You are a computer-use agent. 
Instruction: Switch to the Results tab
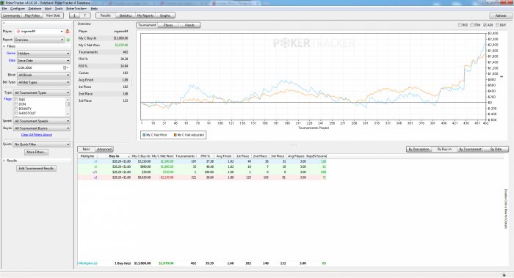pyautogui.click(x=106, y=15)
